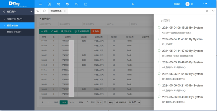Click the globe icon in top bar

click(x=68, y=4)
